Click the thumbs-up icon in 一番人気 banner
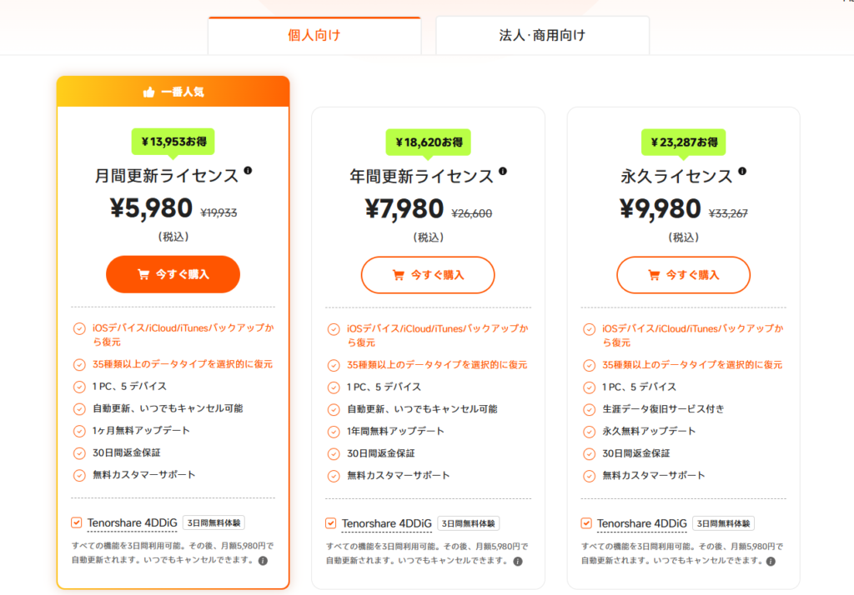854x595 pixels. pos(149,92)
